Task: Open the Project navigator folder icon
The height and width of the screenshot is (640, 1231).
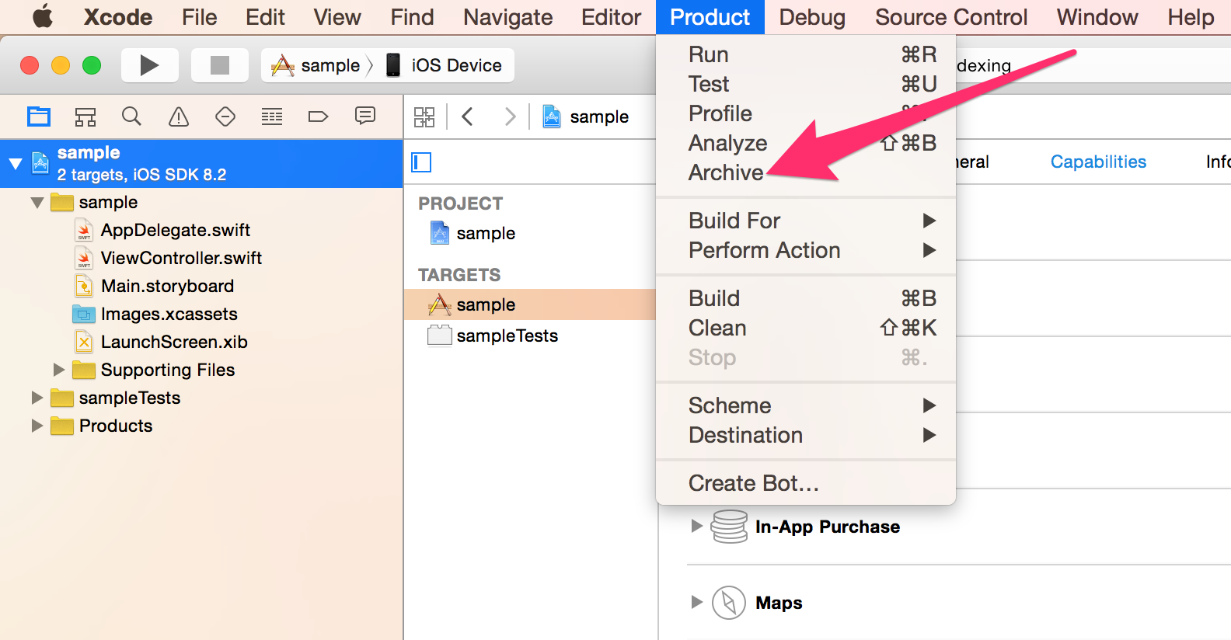Action: 39,117
